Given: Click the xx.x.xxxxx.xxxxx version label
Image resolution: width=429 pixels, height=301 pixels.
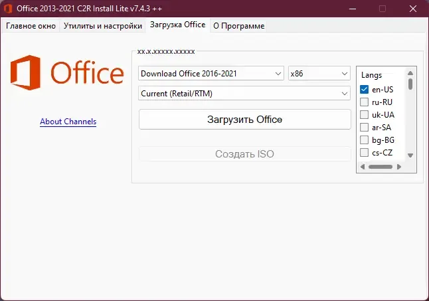Looking at the screenshot, I should pyautogui.click(x=166, y=51).
